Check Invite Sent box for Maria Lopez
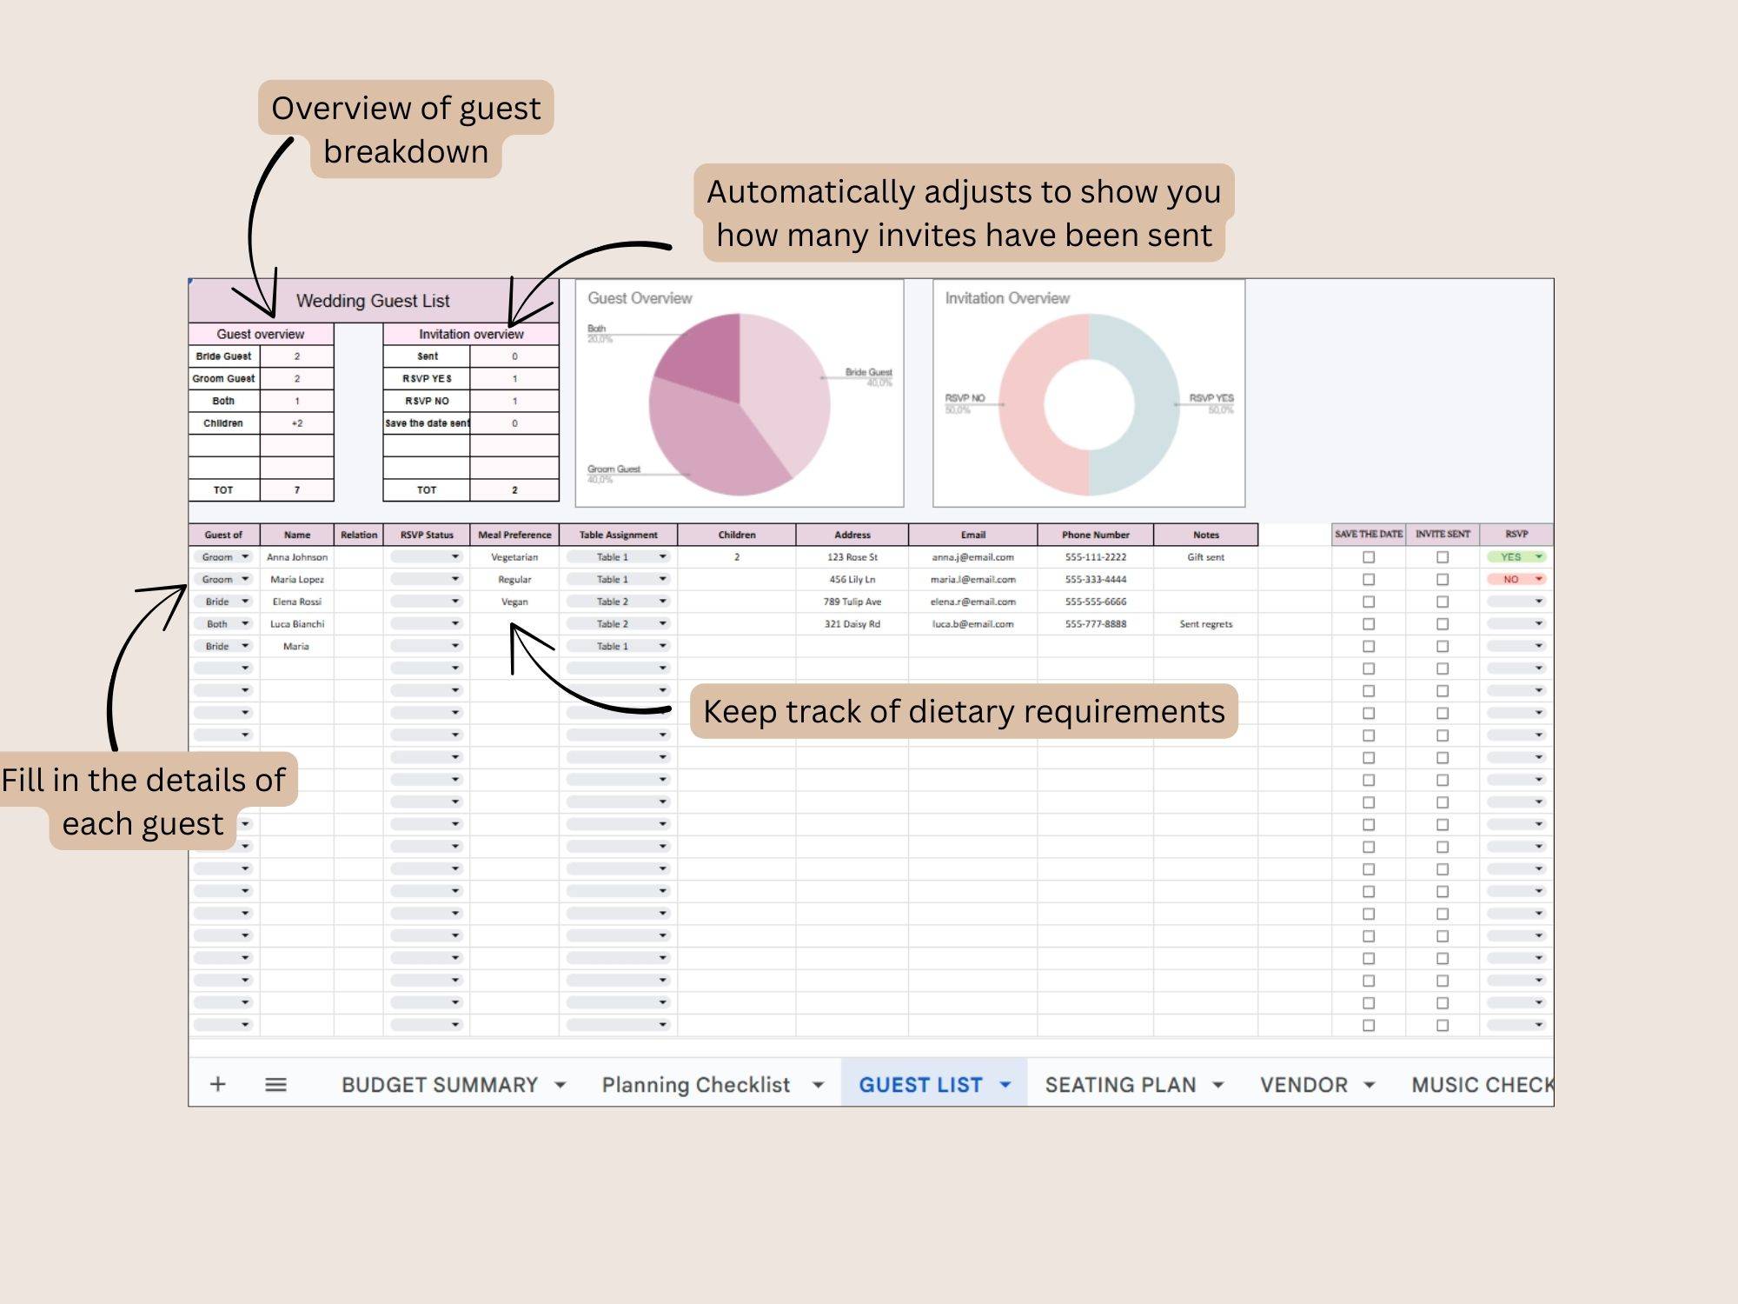Screen dimensions: 1738x1304 (x=1443, y=579)
